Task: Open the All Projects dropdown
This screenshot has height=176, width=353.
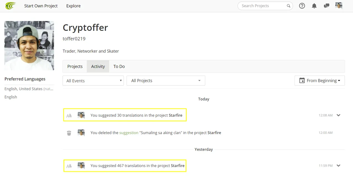Action: [x=166, y=81]
